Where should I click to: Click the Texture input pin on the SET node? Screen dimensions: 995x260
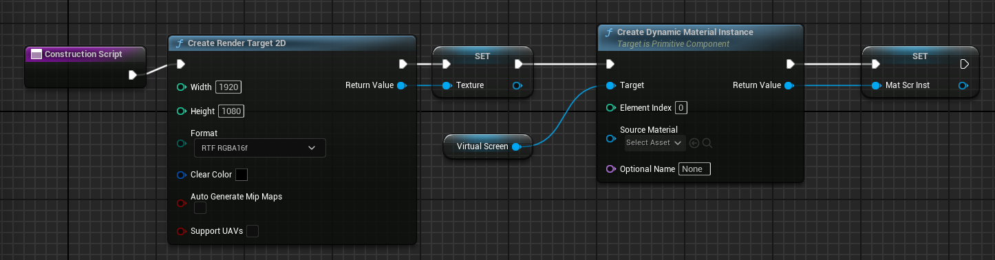coord(447,85)
